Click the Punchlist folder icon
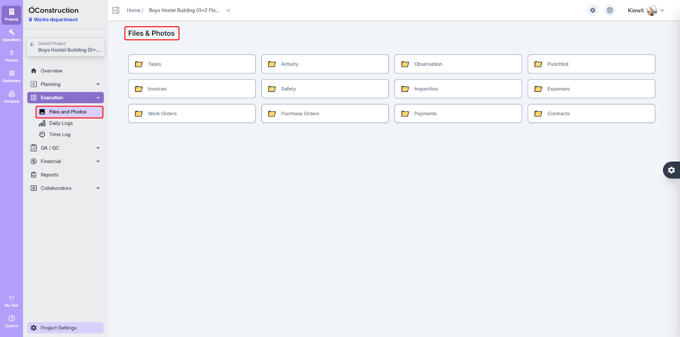This screenshot has height=337, width=680. [x=538, y=64]
